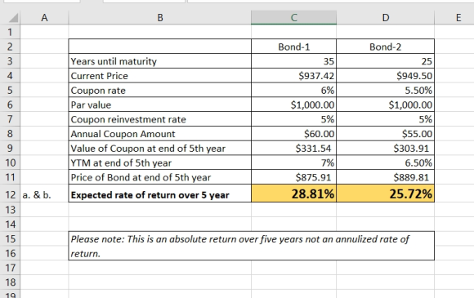This screenshot has width=474, height=298.
Task: Select row 12 header
Action: [x=11, y=195]
